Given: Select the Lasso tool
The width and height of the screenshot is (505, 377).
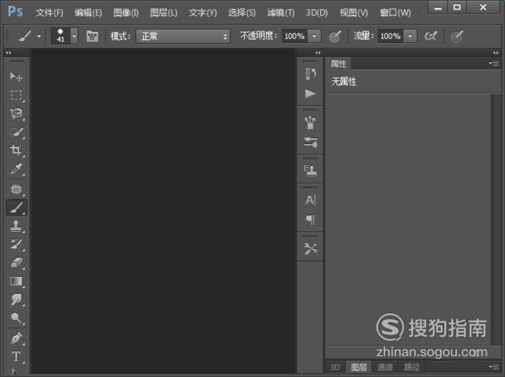Looking at the screenshot, I should 16,114.
